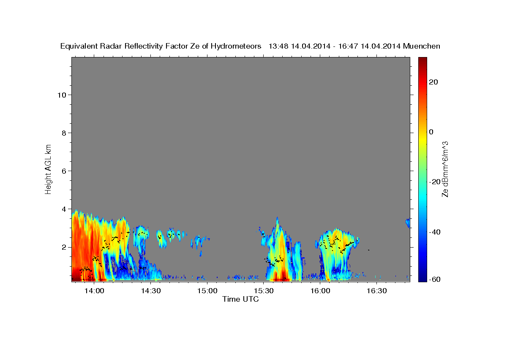Screen dimensions: 507x338
Task: Click the '14:30' time tick label
Action: 150,291
